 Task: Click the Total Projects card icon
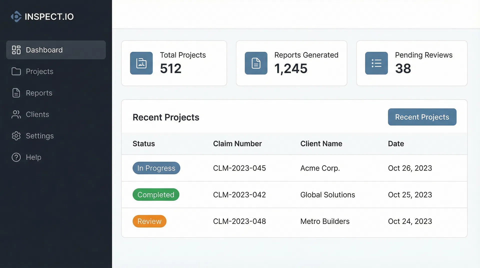[141, 63]
